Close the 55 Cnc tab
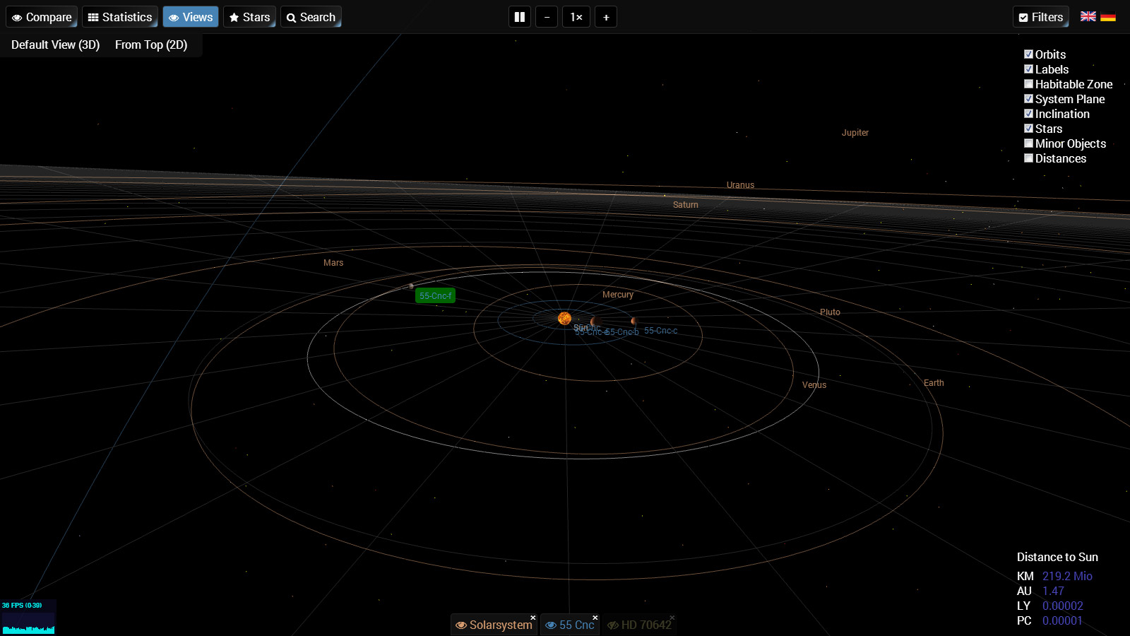 [595, 618]
